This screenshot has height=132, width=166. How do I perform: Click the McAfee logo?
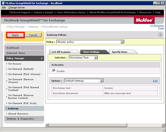[x=144, y=20]
